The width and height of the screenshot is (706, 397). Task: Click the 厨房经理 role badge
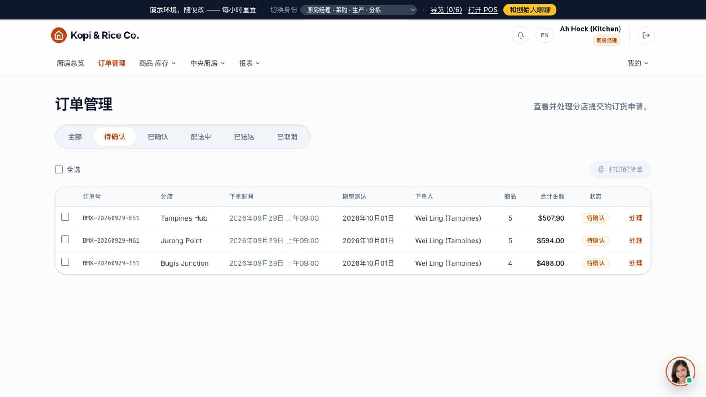[607, 40]
